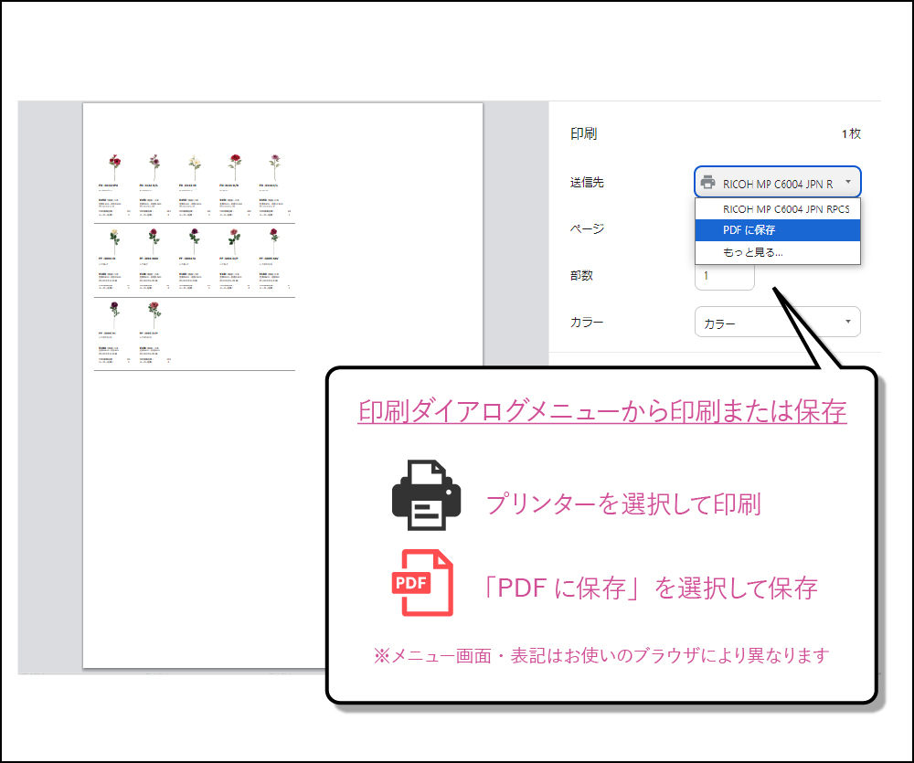Click the 部数 copies input field
The height and width of the screenshot is (763, 914).
[x=724, y=275]
